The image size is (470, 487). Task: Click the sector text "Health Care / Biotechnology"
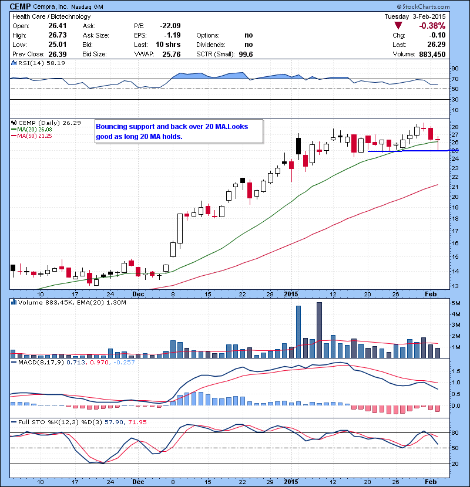pyautogui.click(x=51, y=16)
